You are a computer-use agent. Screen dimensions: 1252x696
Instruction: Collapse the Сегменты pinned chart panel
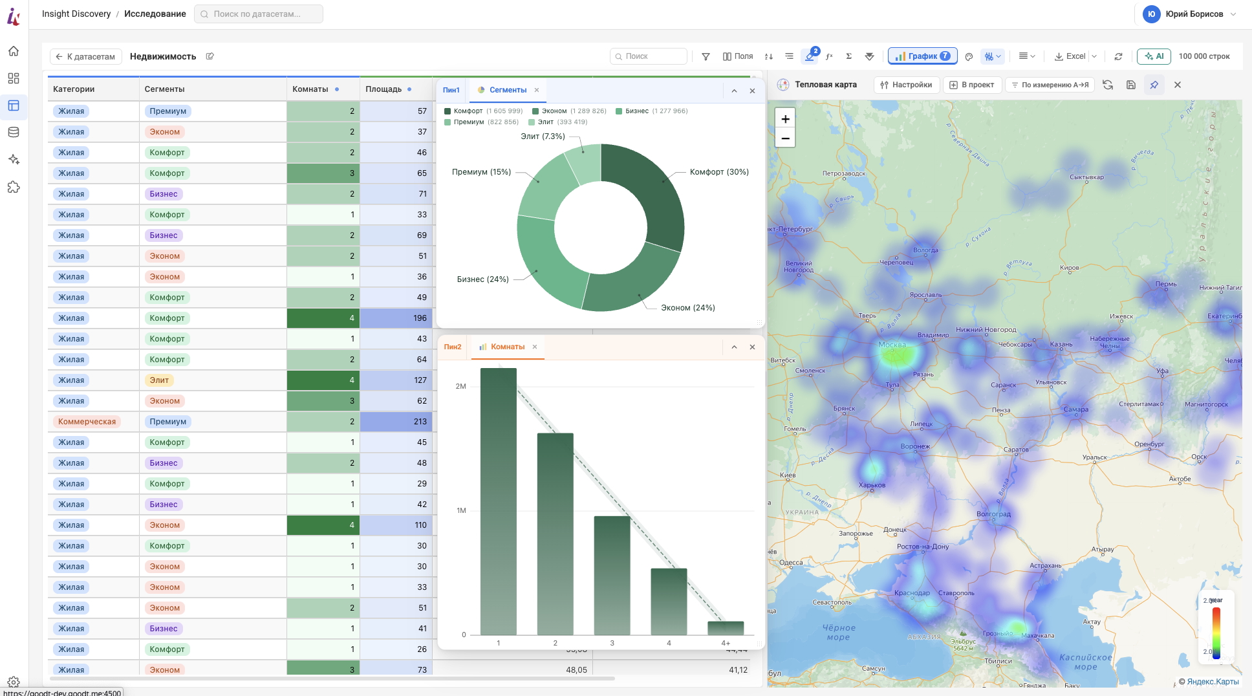tap(734, 91)
